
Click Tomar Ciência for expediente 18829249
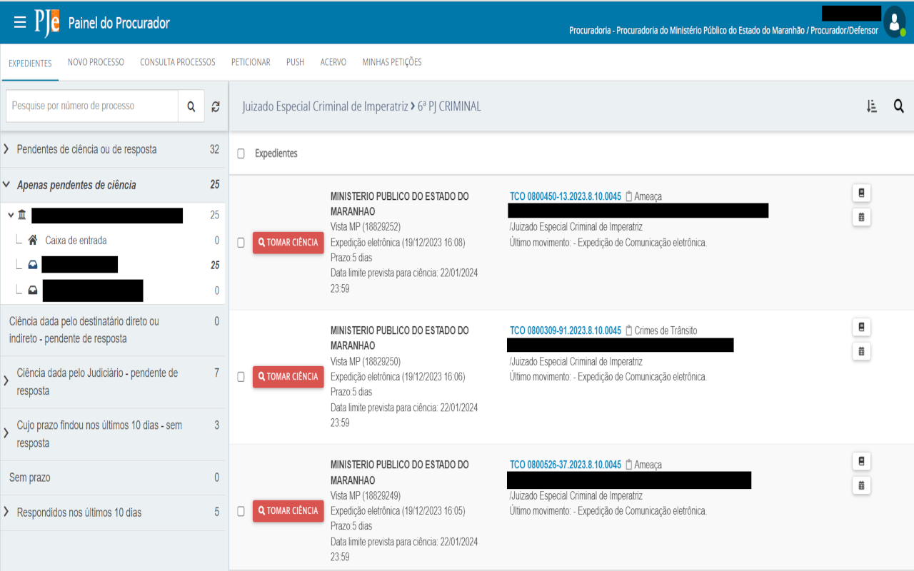coord(288,511)
